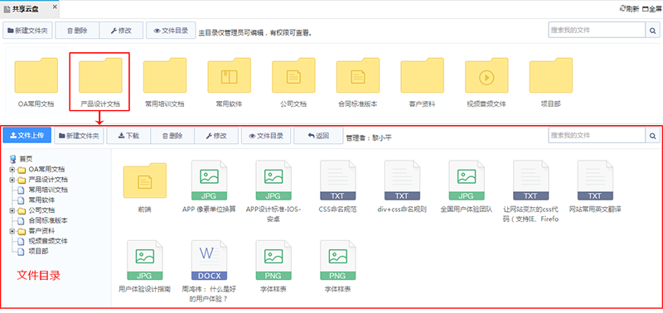Click 修改 in the toolbar containing 返回
Image resolution: width=663 pixels, height=313 pixels.
click(216, 136)
